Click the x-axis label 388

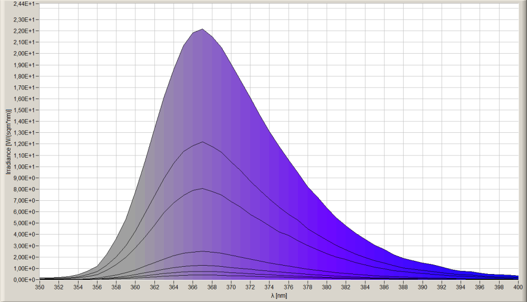tap(404, 287)
